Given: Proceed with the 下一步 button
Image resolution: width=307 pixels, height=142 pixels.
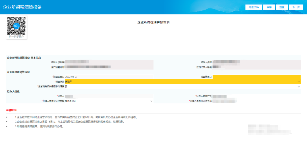Looking at the screenshot, I should [x=296, y=7].
